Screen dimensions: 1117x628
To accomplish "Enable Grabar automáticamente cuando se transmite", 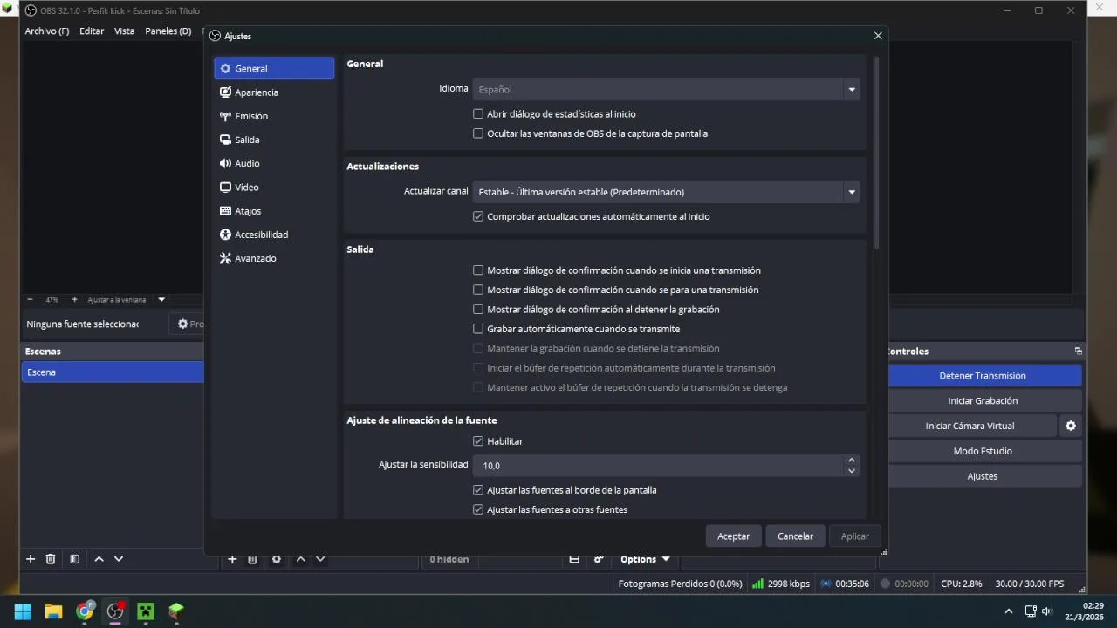I will tap(478, 329).
